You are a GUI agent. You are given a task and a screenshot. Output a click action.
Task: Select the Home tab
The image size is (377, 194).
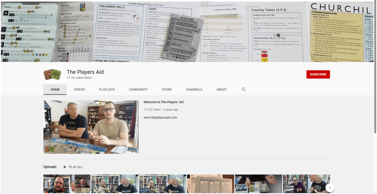[55, 89]
